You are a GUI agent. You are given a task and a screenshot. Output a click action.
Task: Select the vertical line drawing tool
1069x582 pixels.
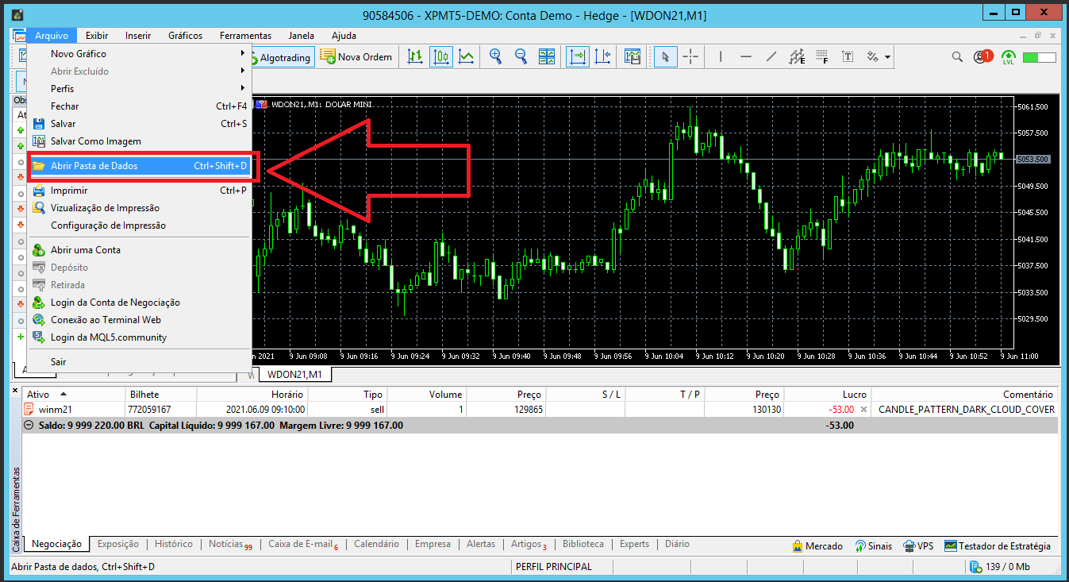pyautogui.click(x=721, y=56)
